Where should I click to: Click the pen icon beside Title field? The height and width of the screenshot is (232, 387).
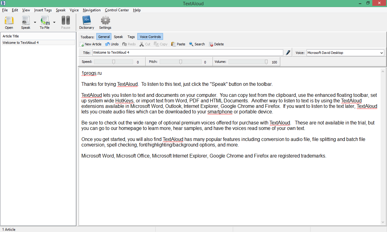(x=288, y=53)
